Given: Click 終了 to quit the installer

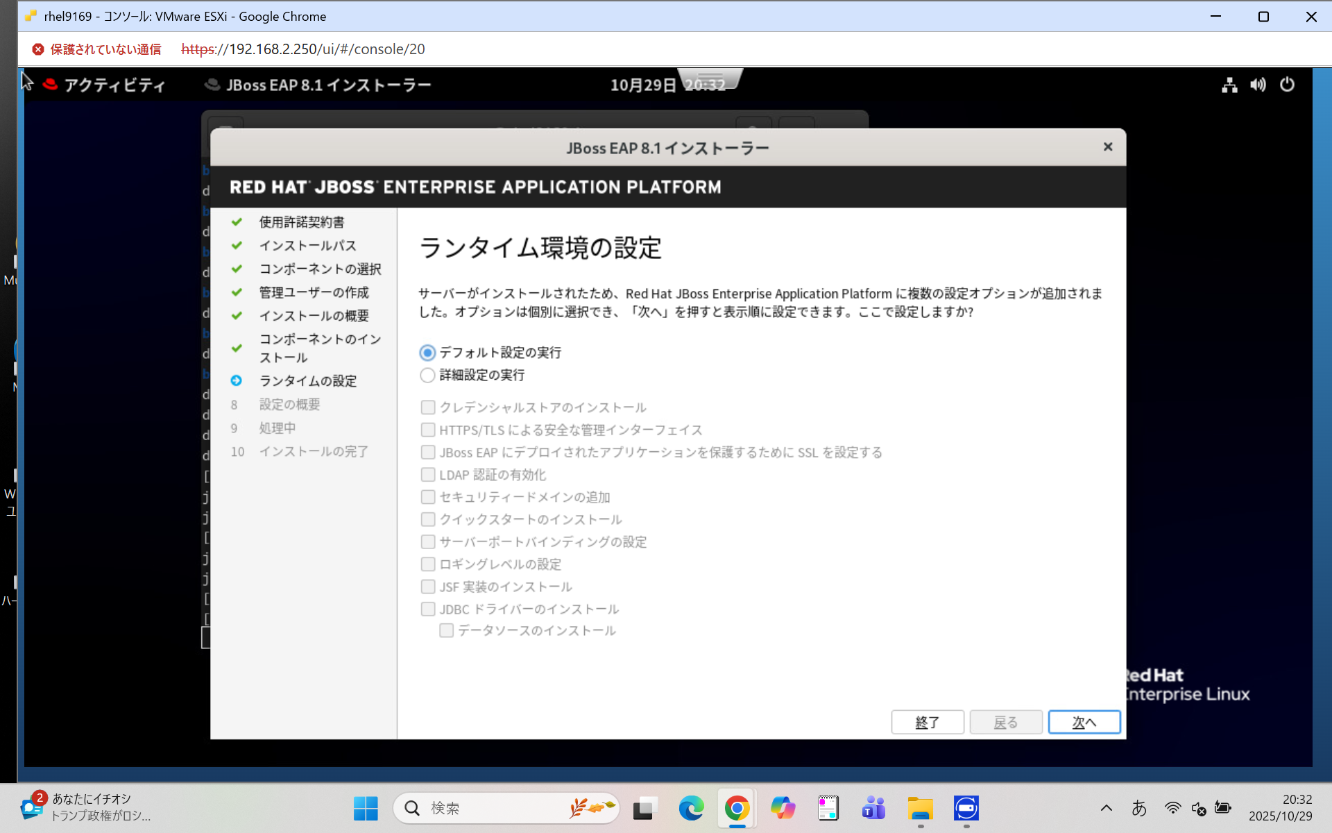Looking at the screenshot, I should (928, 722).
